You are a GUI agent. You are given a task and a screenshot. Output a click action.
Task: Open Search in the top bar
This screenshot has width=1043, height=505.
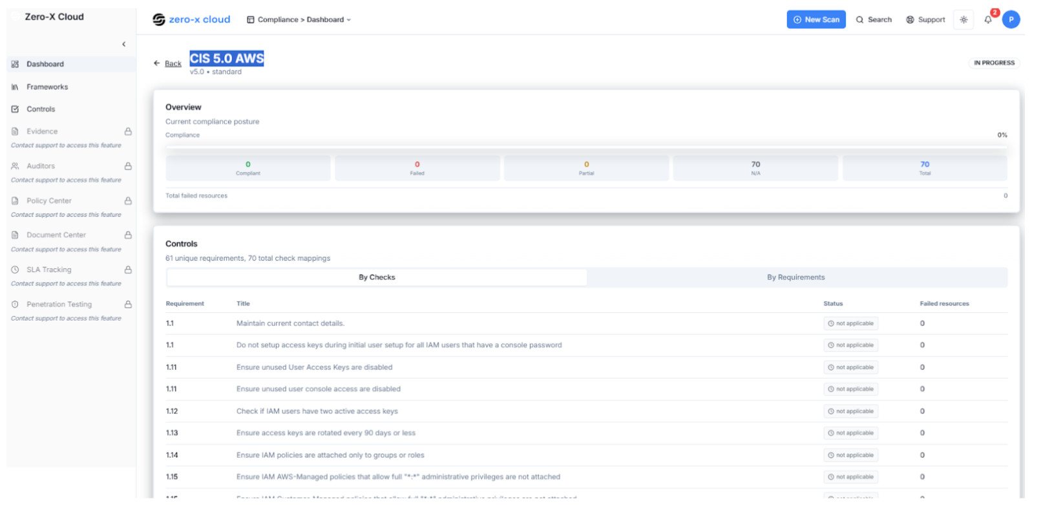[x=874, y=19]
